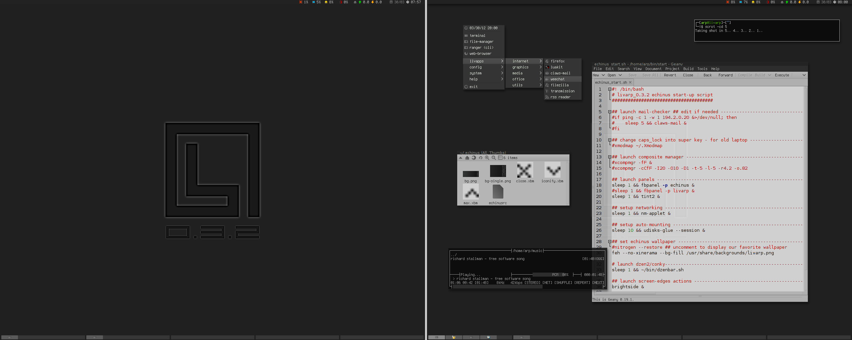The image size is (852, 340).
Task: Open the File menu in Geany
Action: [598, 69]
